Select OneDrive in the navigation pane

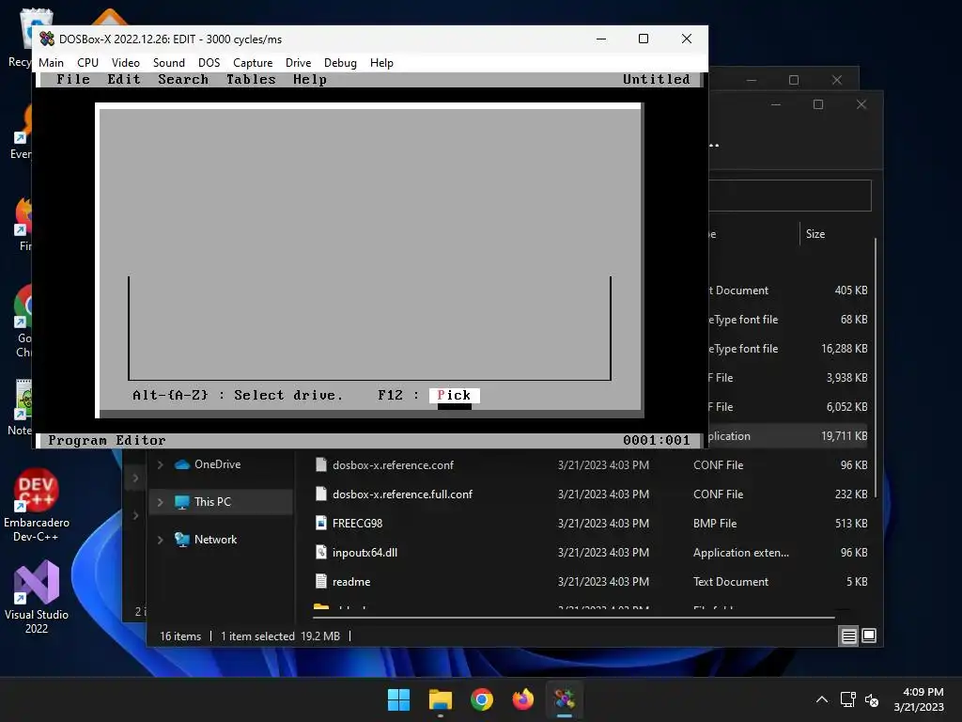click(217, 464)
